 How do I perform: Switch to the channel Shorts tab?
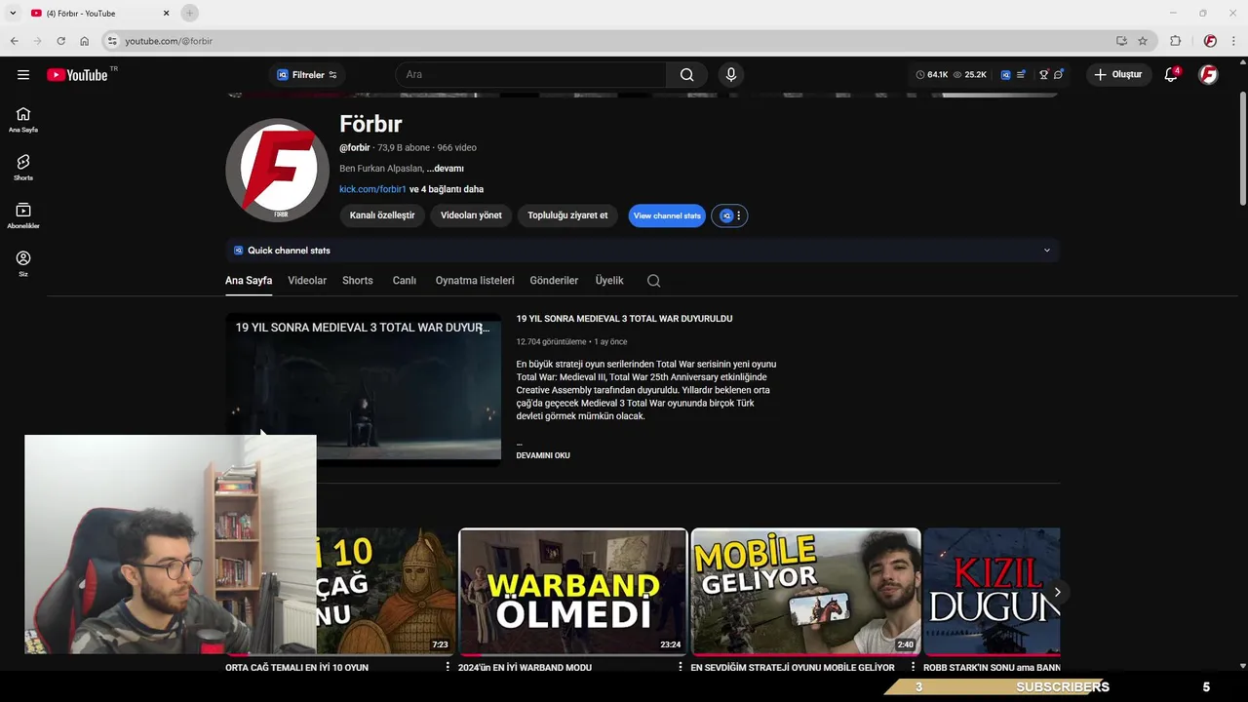click(x=358, y=281)
